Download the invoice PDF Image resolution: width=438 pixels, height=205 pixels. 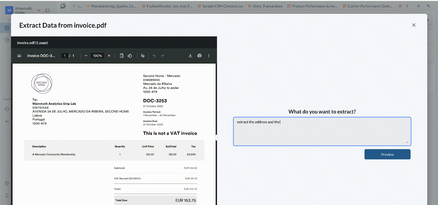[190, 56]
